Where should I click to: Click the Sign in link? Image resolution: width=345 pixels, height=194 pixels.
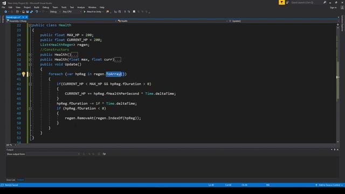tap(333, 8)
